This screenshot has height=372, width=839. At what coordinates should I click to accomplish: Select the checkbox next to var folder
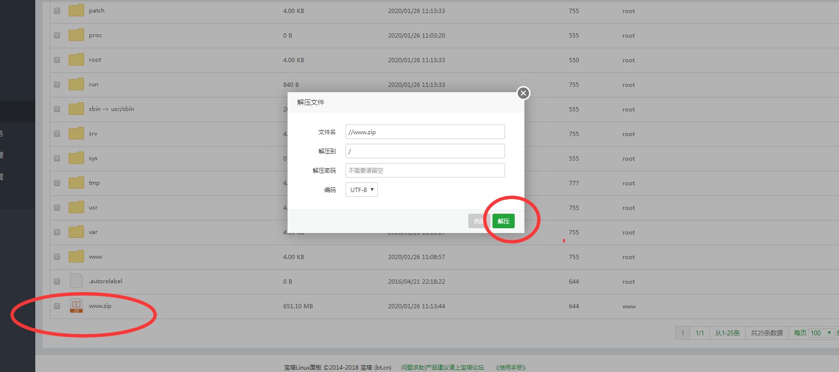(x=57, y=232)
